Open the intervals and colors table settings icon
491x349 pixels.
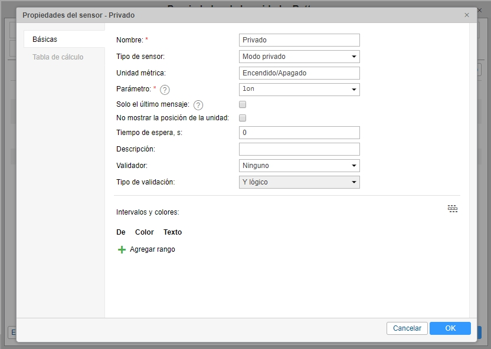point(453,209)
